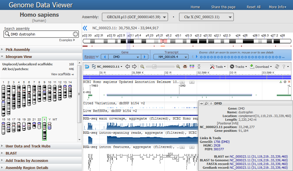293x171 pixels.
Task: Click the back (undo navigation) arrow icon
Action: point(87,66)
